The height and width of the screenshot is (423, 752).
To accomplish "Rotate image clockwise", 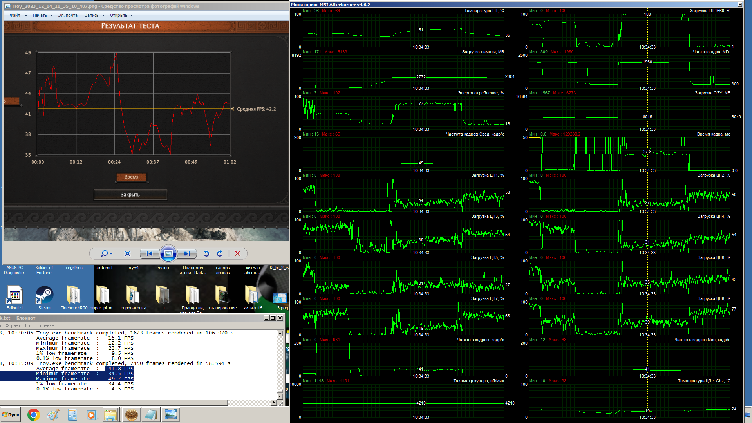I will pos(220,254).
